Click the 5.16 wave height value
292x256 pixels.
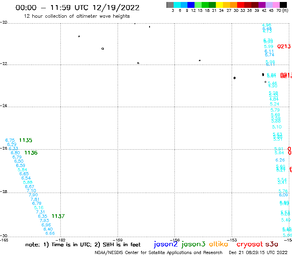39,208
